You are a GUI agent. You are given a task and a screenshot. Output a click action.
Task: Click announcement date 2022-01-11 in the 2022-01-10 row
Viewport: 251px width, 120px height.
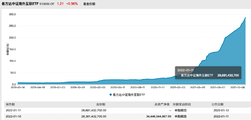(x=221, y=116)
